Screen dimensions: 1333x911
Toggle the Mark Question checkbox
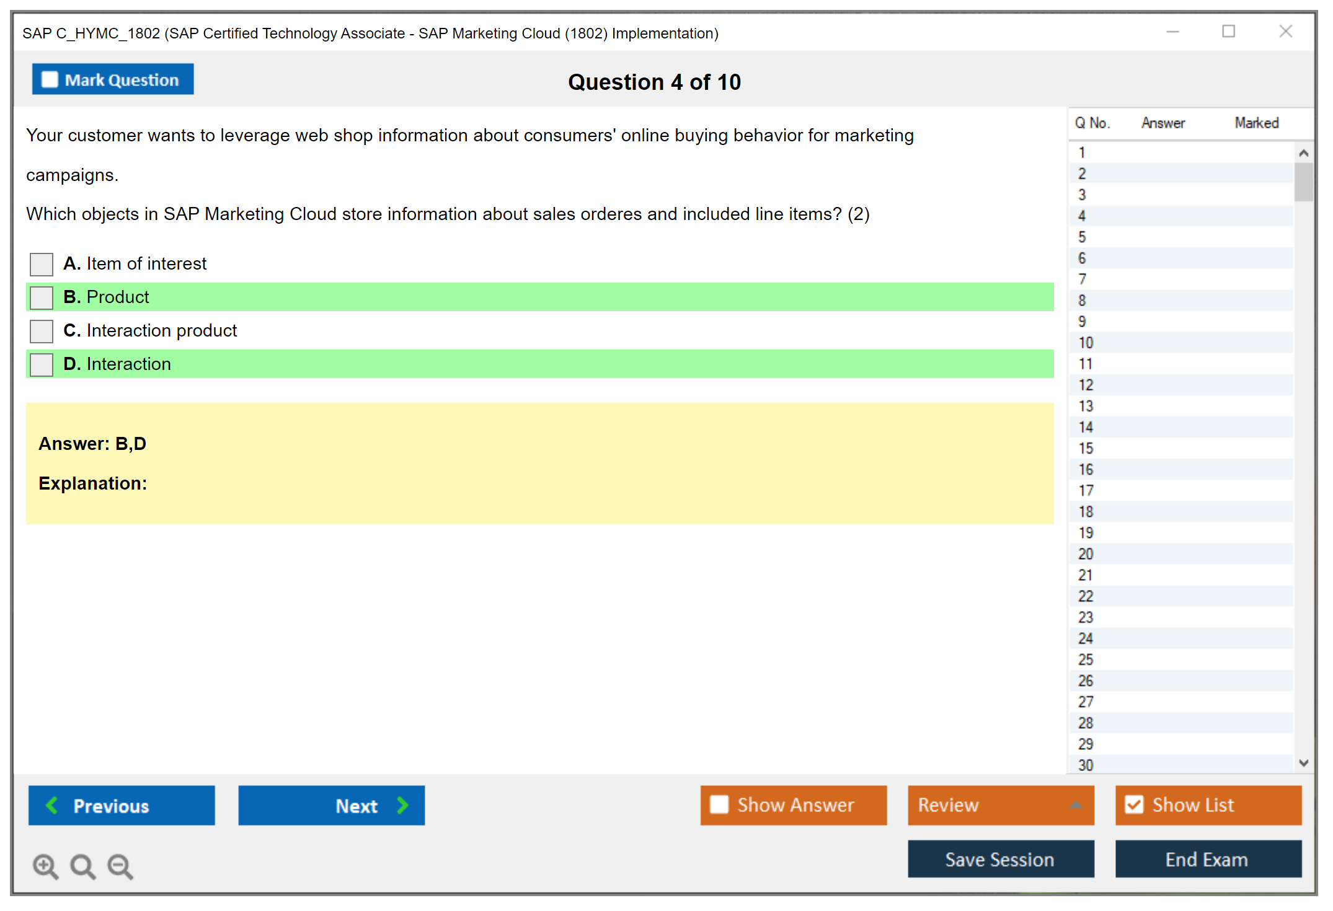[x=50, y=80]
